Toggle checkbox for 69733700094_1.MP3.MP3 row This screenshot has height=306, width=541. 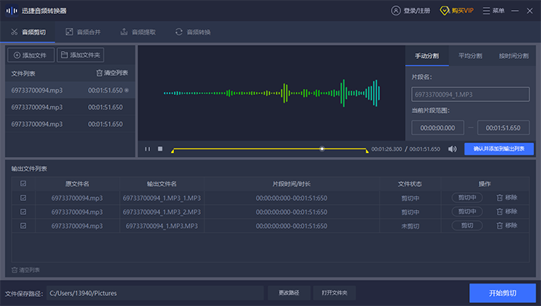pos(23,226)
